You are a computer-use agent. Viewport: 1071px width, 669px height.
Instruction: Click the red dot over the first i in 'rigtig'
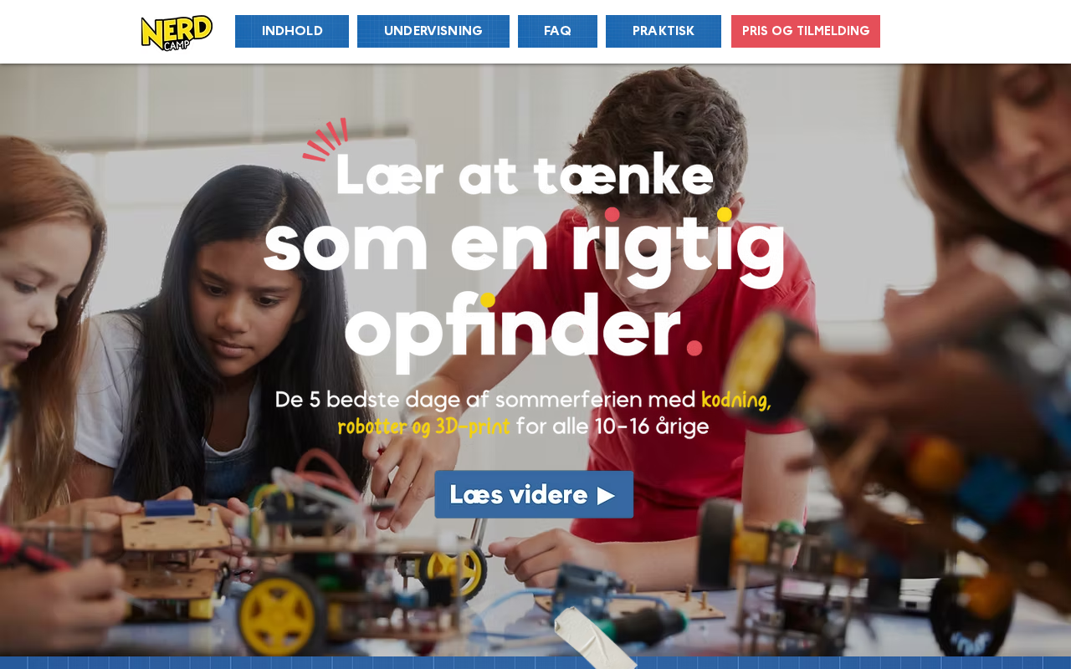612,215
